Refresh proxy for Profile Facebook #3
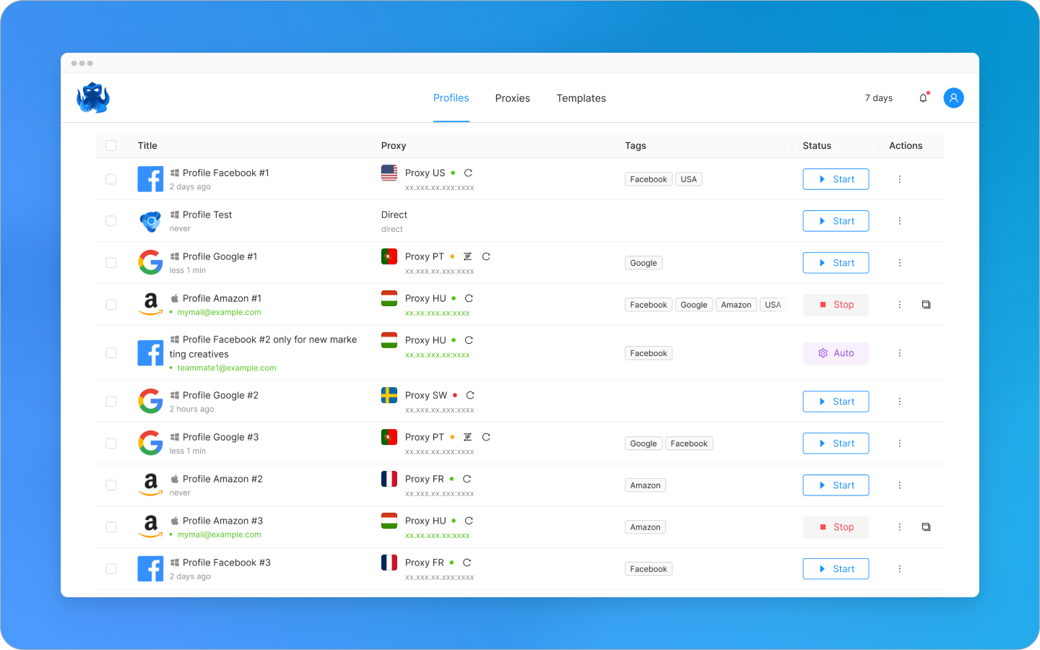1040x650 pixels. pos(467,563)
